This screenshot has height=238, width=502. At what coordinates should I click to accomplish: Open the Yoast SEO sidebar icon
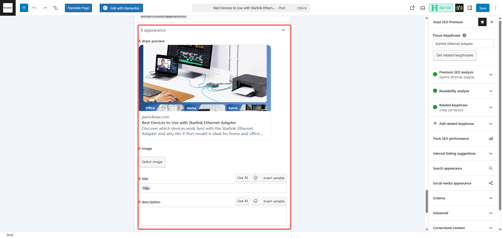pyautogui.click(x=459, y=8)
